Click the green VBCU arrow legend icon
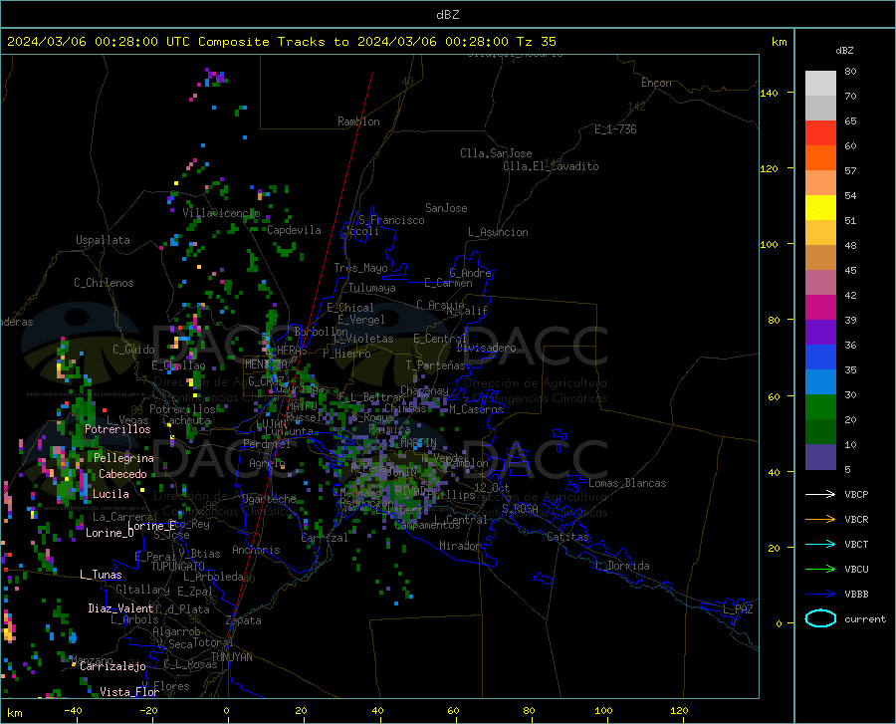Viewport: 896px width, 724px height. [x=820, y=570]
